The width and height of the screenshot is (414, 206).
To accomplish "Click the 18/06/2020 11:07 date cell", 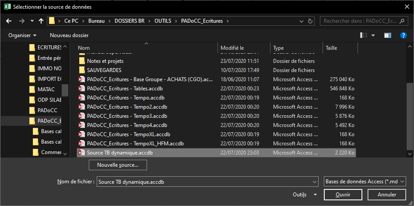I will tap(240, 79).
